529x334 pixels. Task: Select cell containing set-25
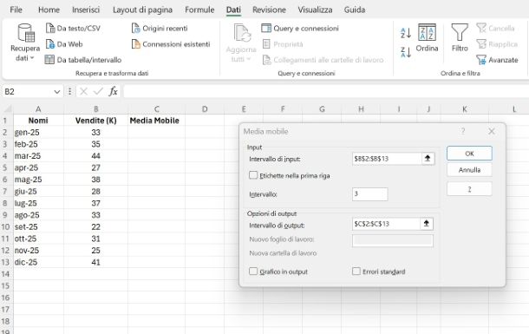click(x=38, y=226)
